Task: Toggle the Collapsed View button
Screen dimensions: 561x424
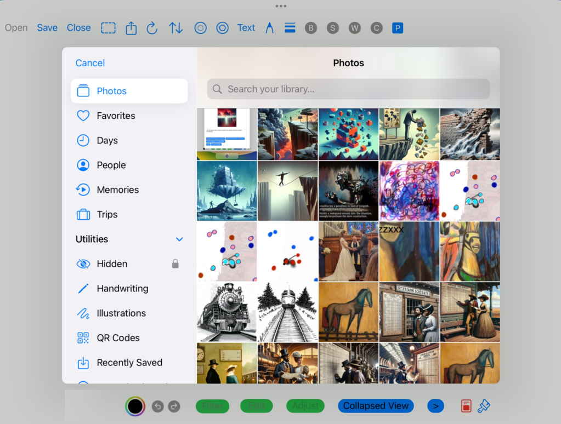Action: [376, 406]
